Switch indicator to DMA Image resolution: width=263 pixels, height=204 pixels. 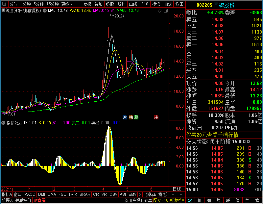(52, 194)
